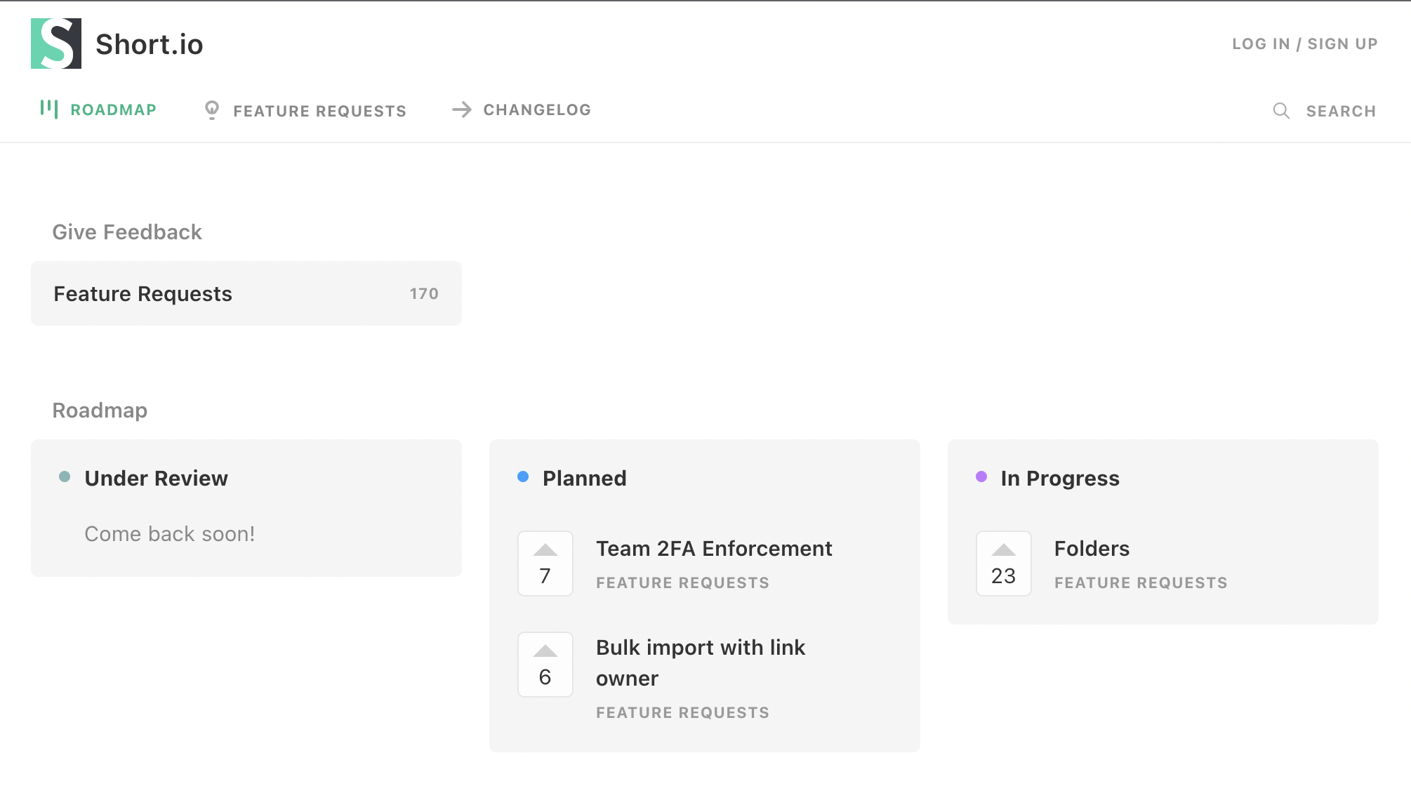Click the Short.io brand name text
Screen dimensions: 1411x786
pos(149,44)
